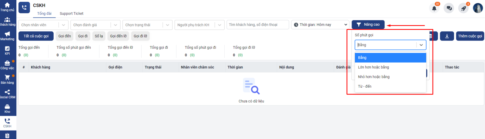Filter calls by Gọi đến lỡ

118,36
